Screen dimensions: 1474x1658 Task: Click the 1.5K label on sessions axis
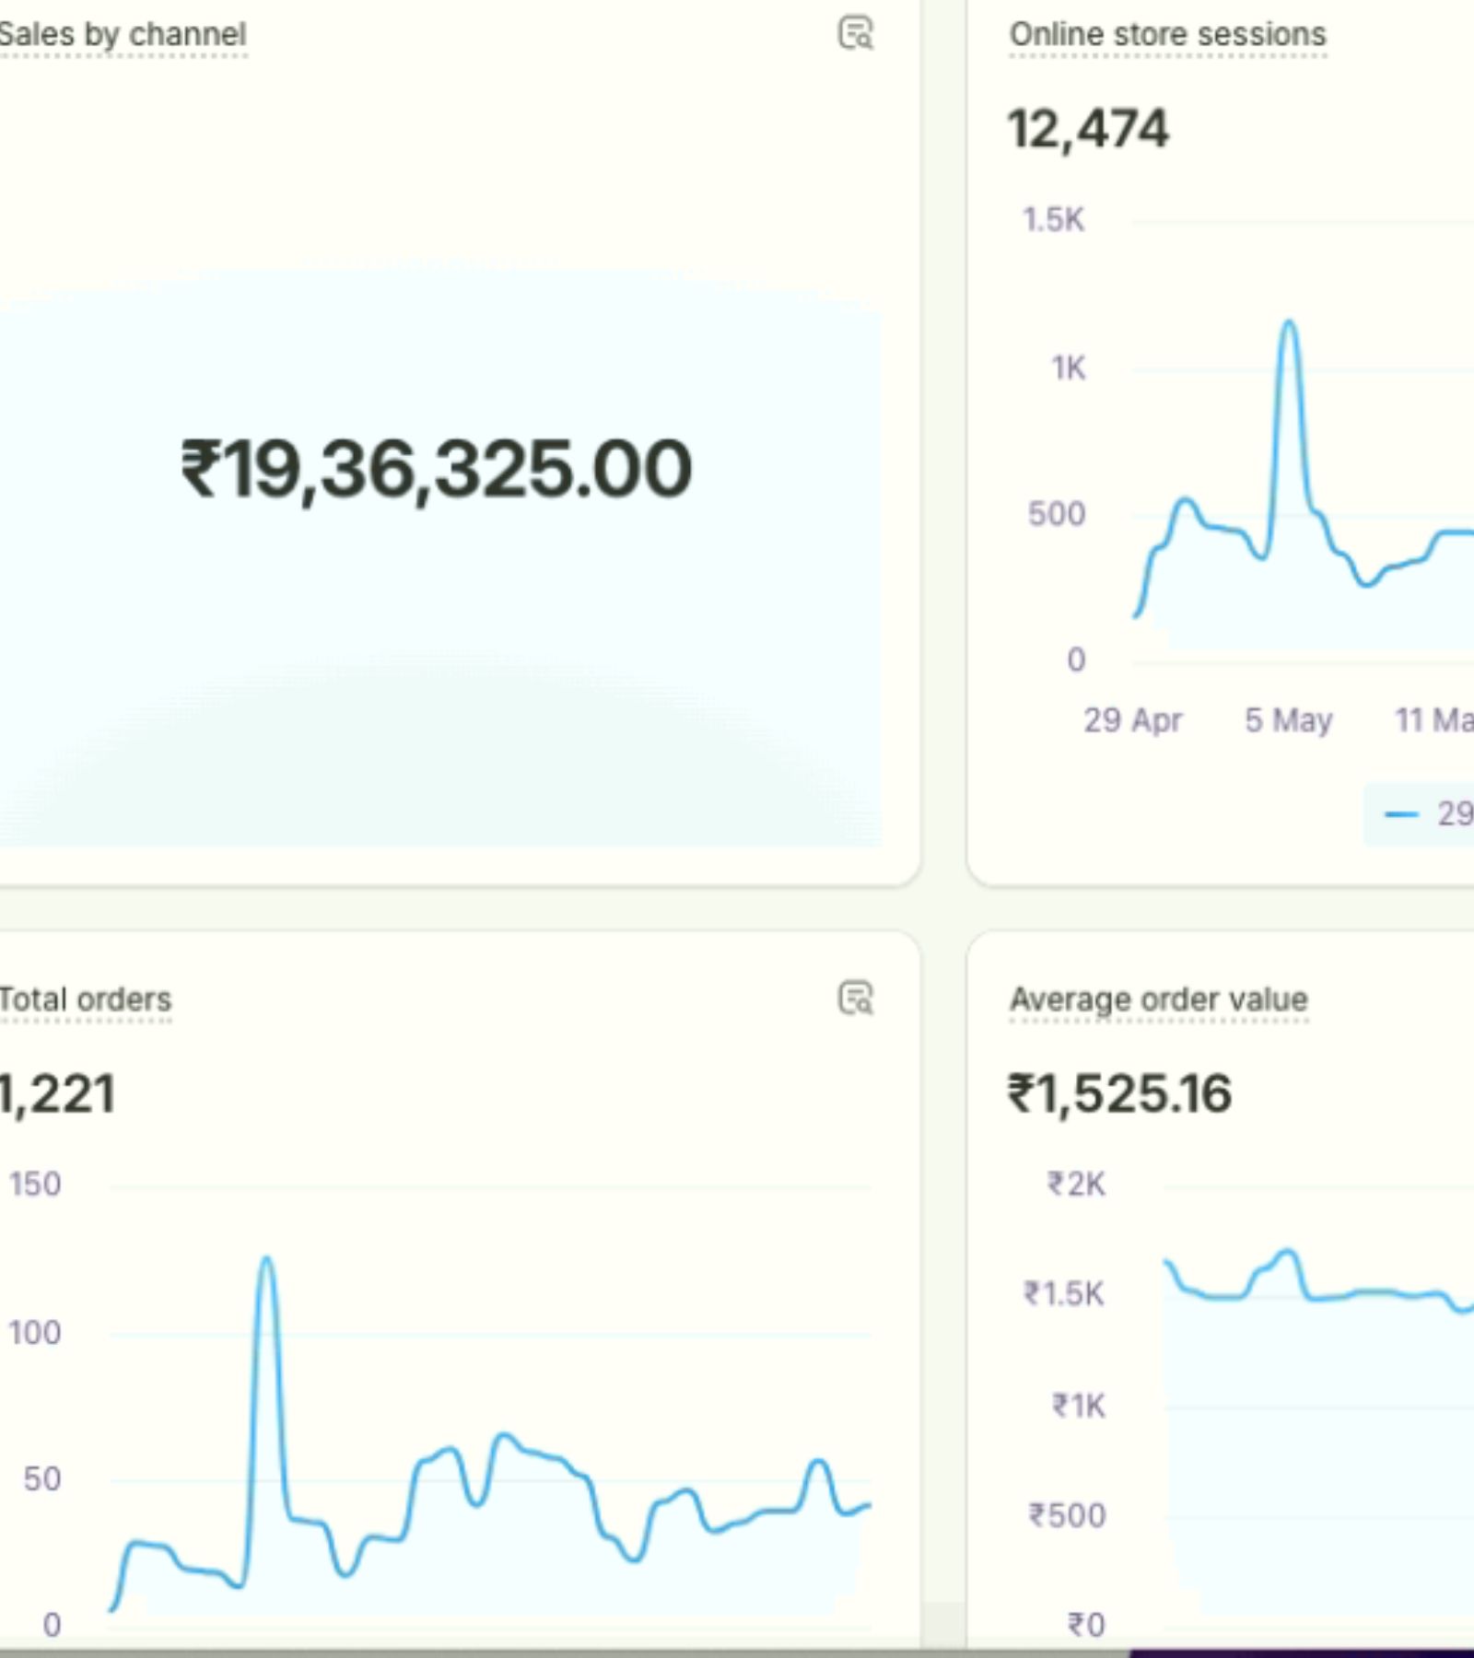pos(1054,220)
